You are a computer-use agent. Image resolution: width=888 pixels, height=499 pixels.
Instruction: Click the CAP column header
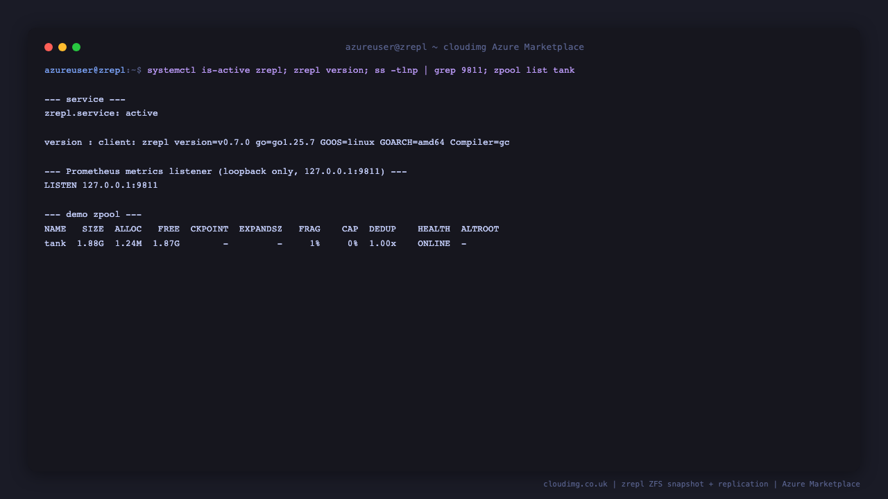350,229
